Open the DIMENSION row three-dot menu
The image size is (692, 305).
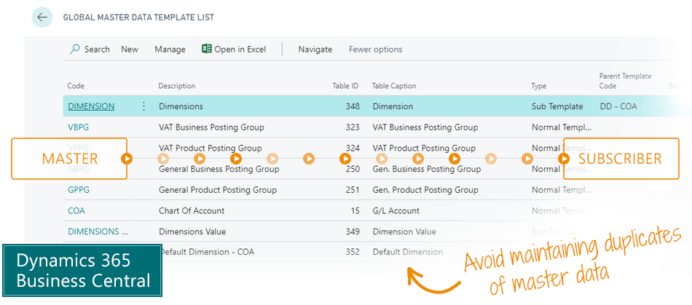coord(143,106)
